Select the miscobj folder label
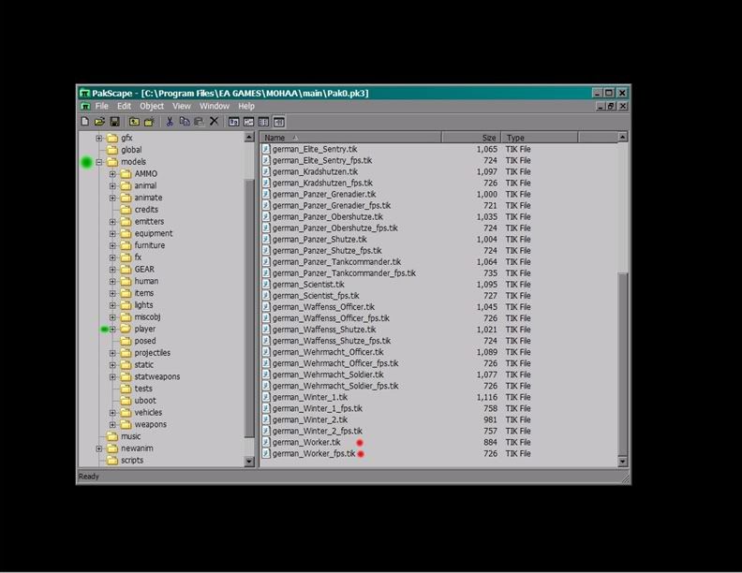Screen dimensions: 742x573 (x=147, y=316)
